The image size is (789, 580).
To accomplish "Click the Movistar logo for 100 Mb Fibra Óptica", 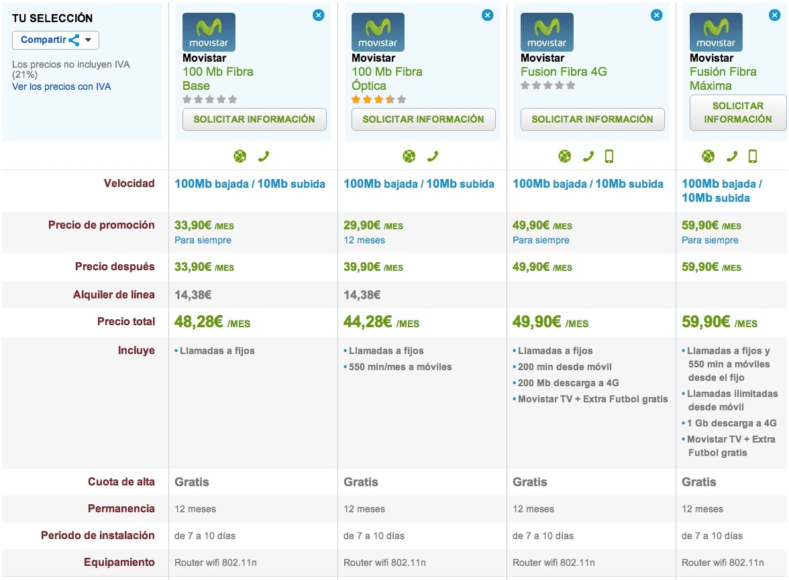I will click(378, 32).
